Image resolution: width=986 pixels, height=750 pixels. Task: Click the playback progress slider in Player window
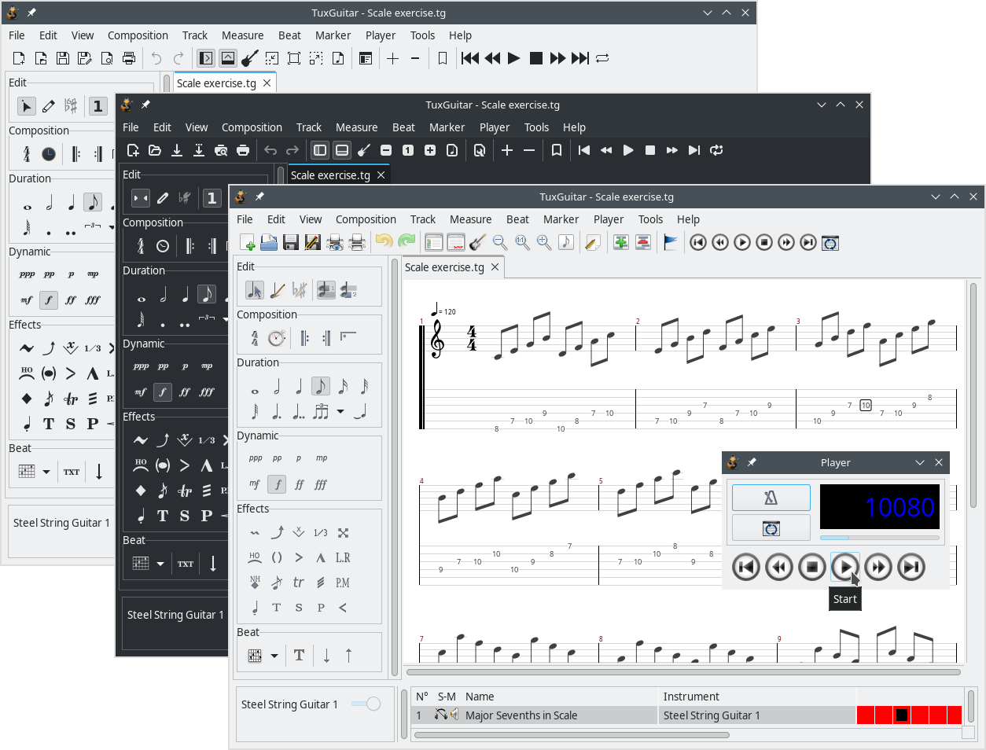pos(880,538)
